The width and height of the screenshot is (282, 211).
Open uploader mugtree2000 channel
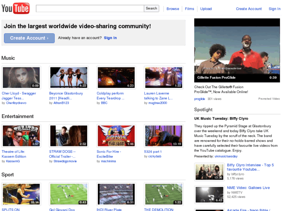pos(157,103)
